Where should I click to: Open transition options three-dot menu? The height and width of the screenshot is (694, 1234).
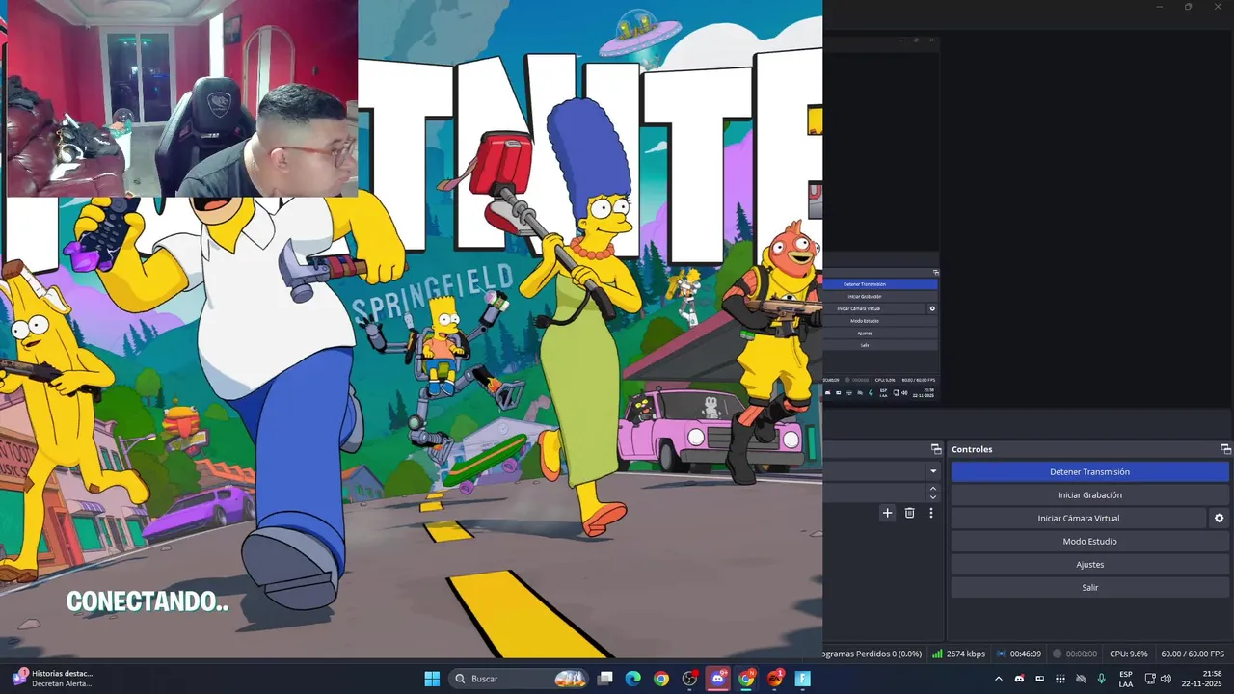930,513
